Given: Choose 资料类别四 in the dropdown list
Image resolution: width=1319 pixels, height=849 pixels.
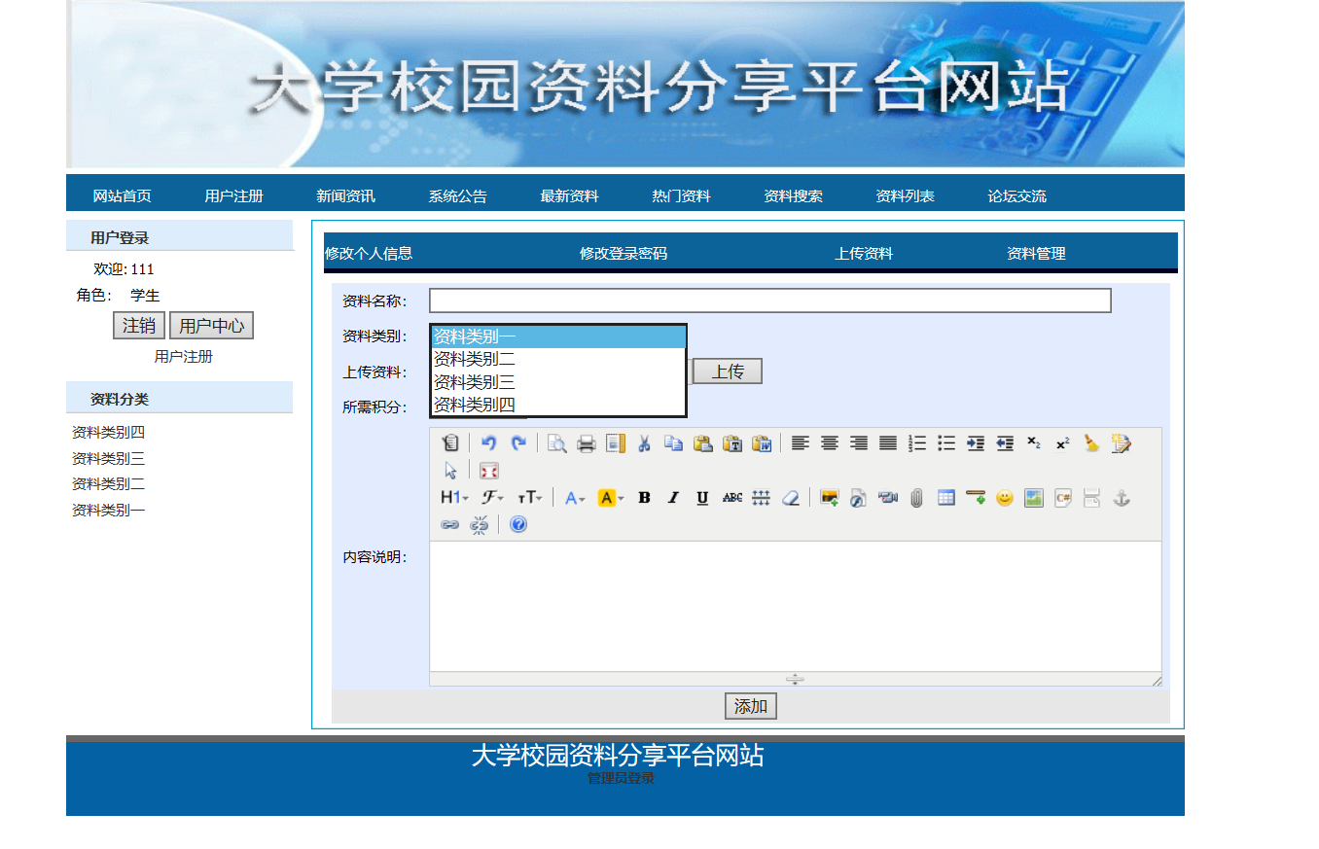Looking at the screenshot, I should pyautogui.click(x=558, y=405).
